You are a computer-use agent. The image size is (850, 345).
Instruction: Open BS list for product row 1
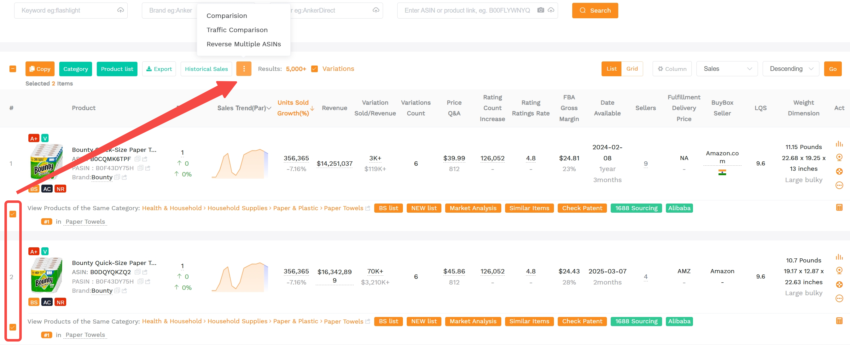point(388,208)
